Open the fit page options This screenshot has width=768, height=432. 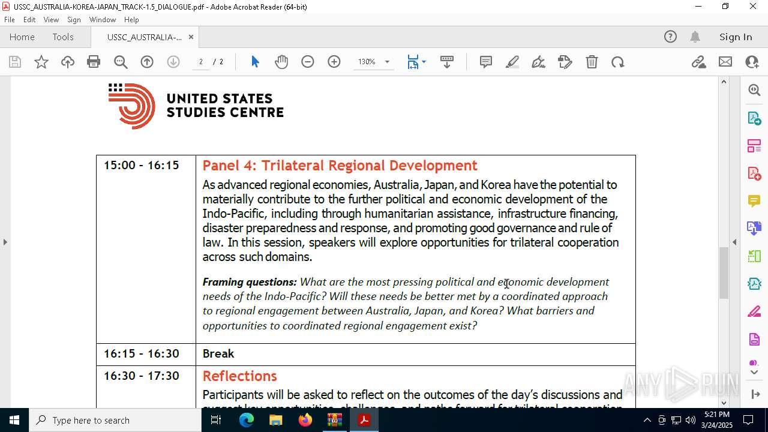416,62
